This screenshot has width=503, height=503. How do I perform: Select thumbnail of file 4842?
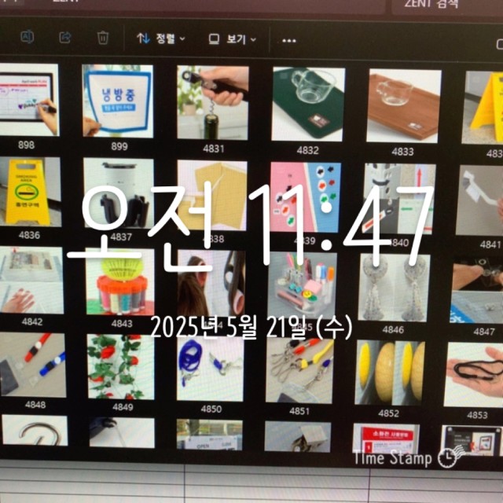(x=31, y=280)
